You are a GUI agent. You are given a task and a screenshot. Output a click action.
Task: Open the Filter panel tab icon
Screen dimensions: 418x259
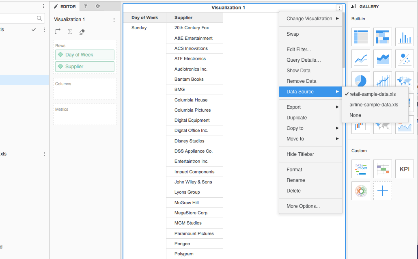pyautogui.click(x=86, y=6)
